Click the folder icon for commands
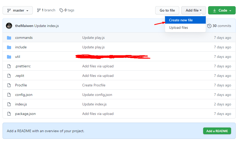238x145 pixels. click(x=9, y=38)
